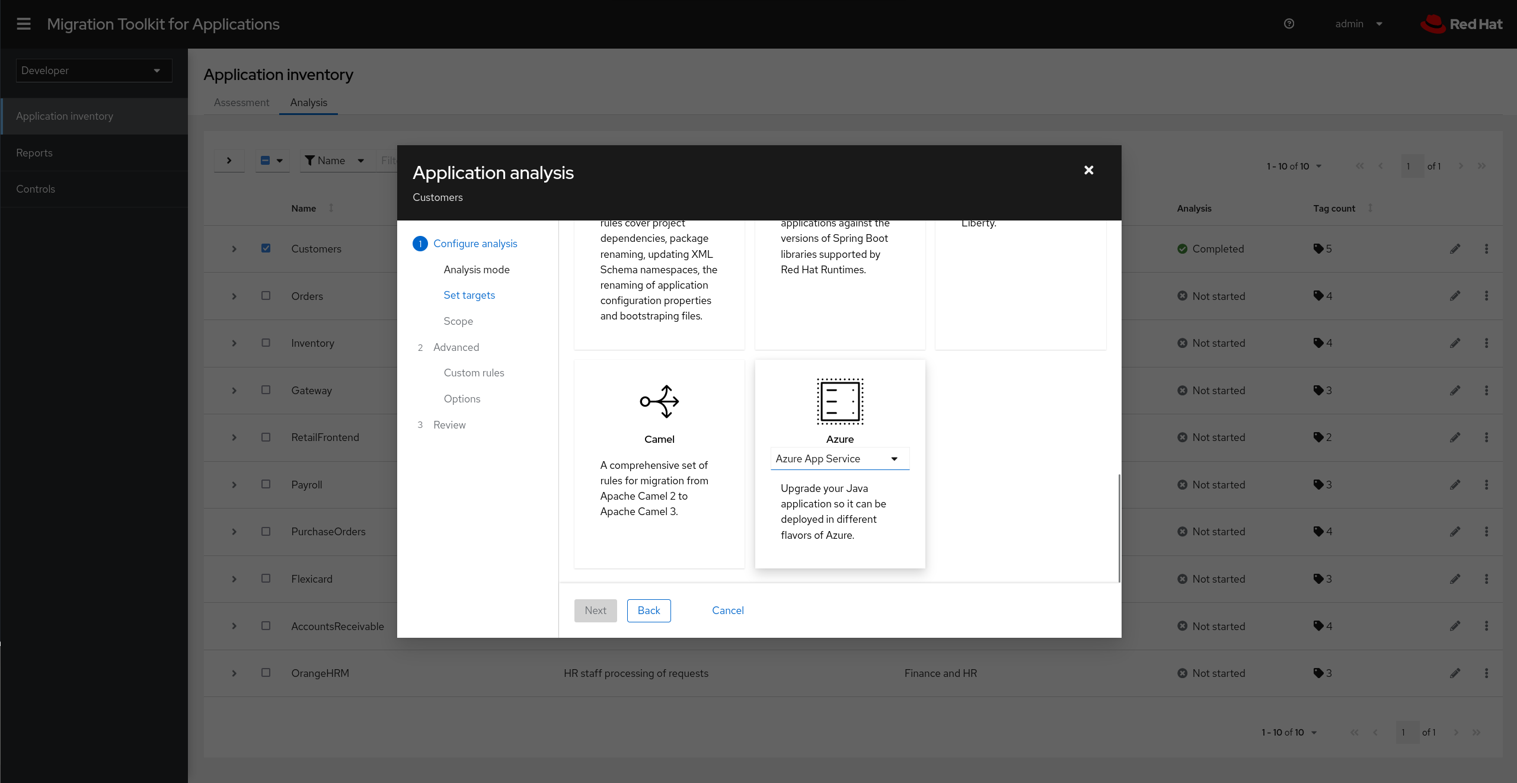Open the Azure App Service dropdown
Screen dimensions: 1517x783
pos(839,459)
